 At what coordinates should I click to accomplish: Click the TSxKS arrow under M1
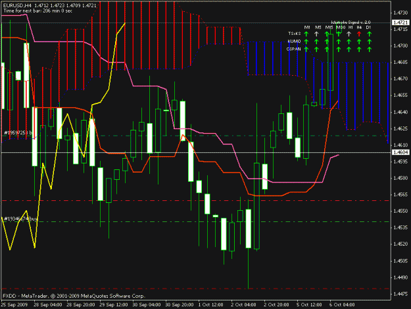(x=306, y=34)
